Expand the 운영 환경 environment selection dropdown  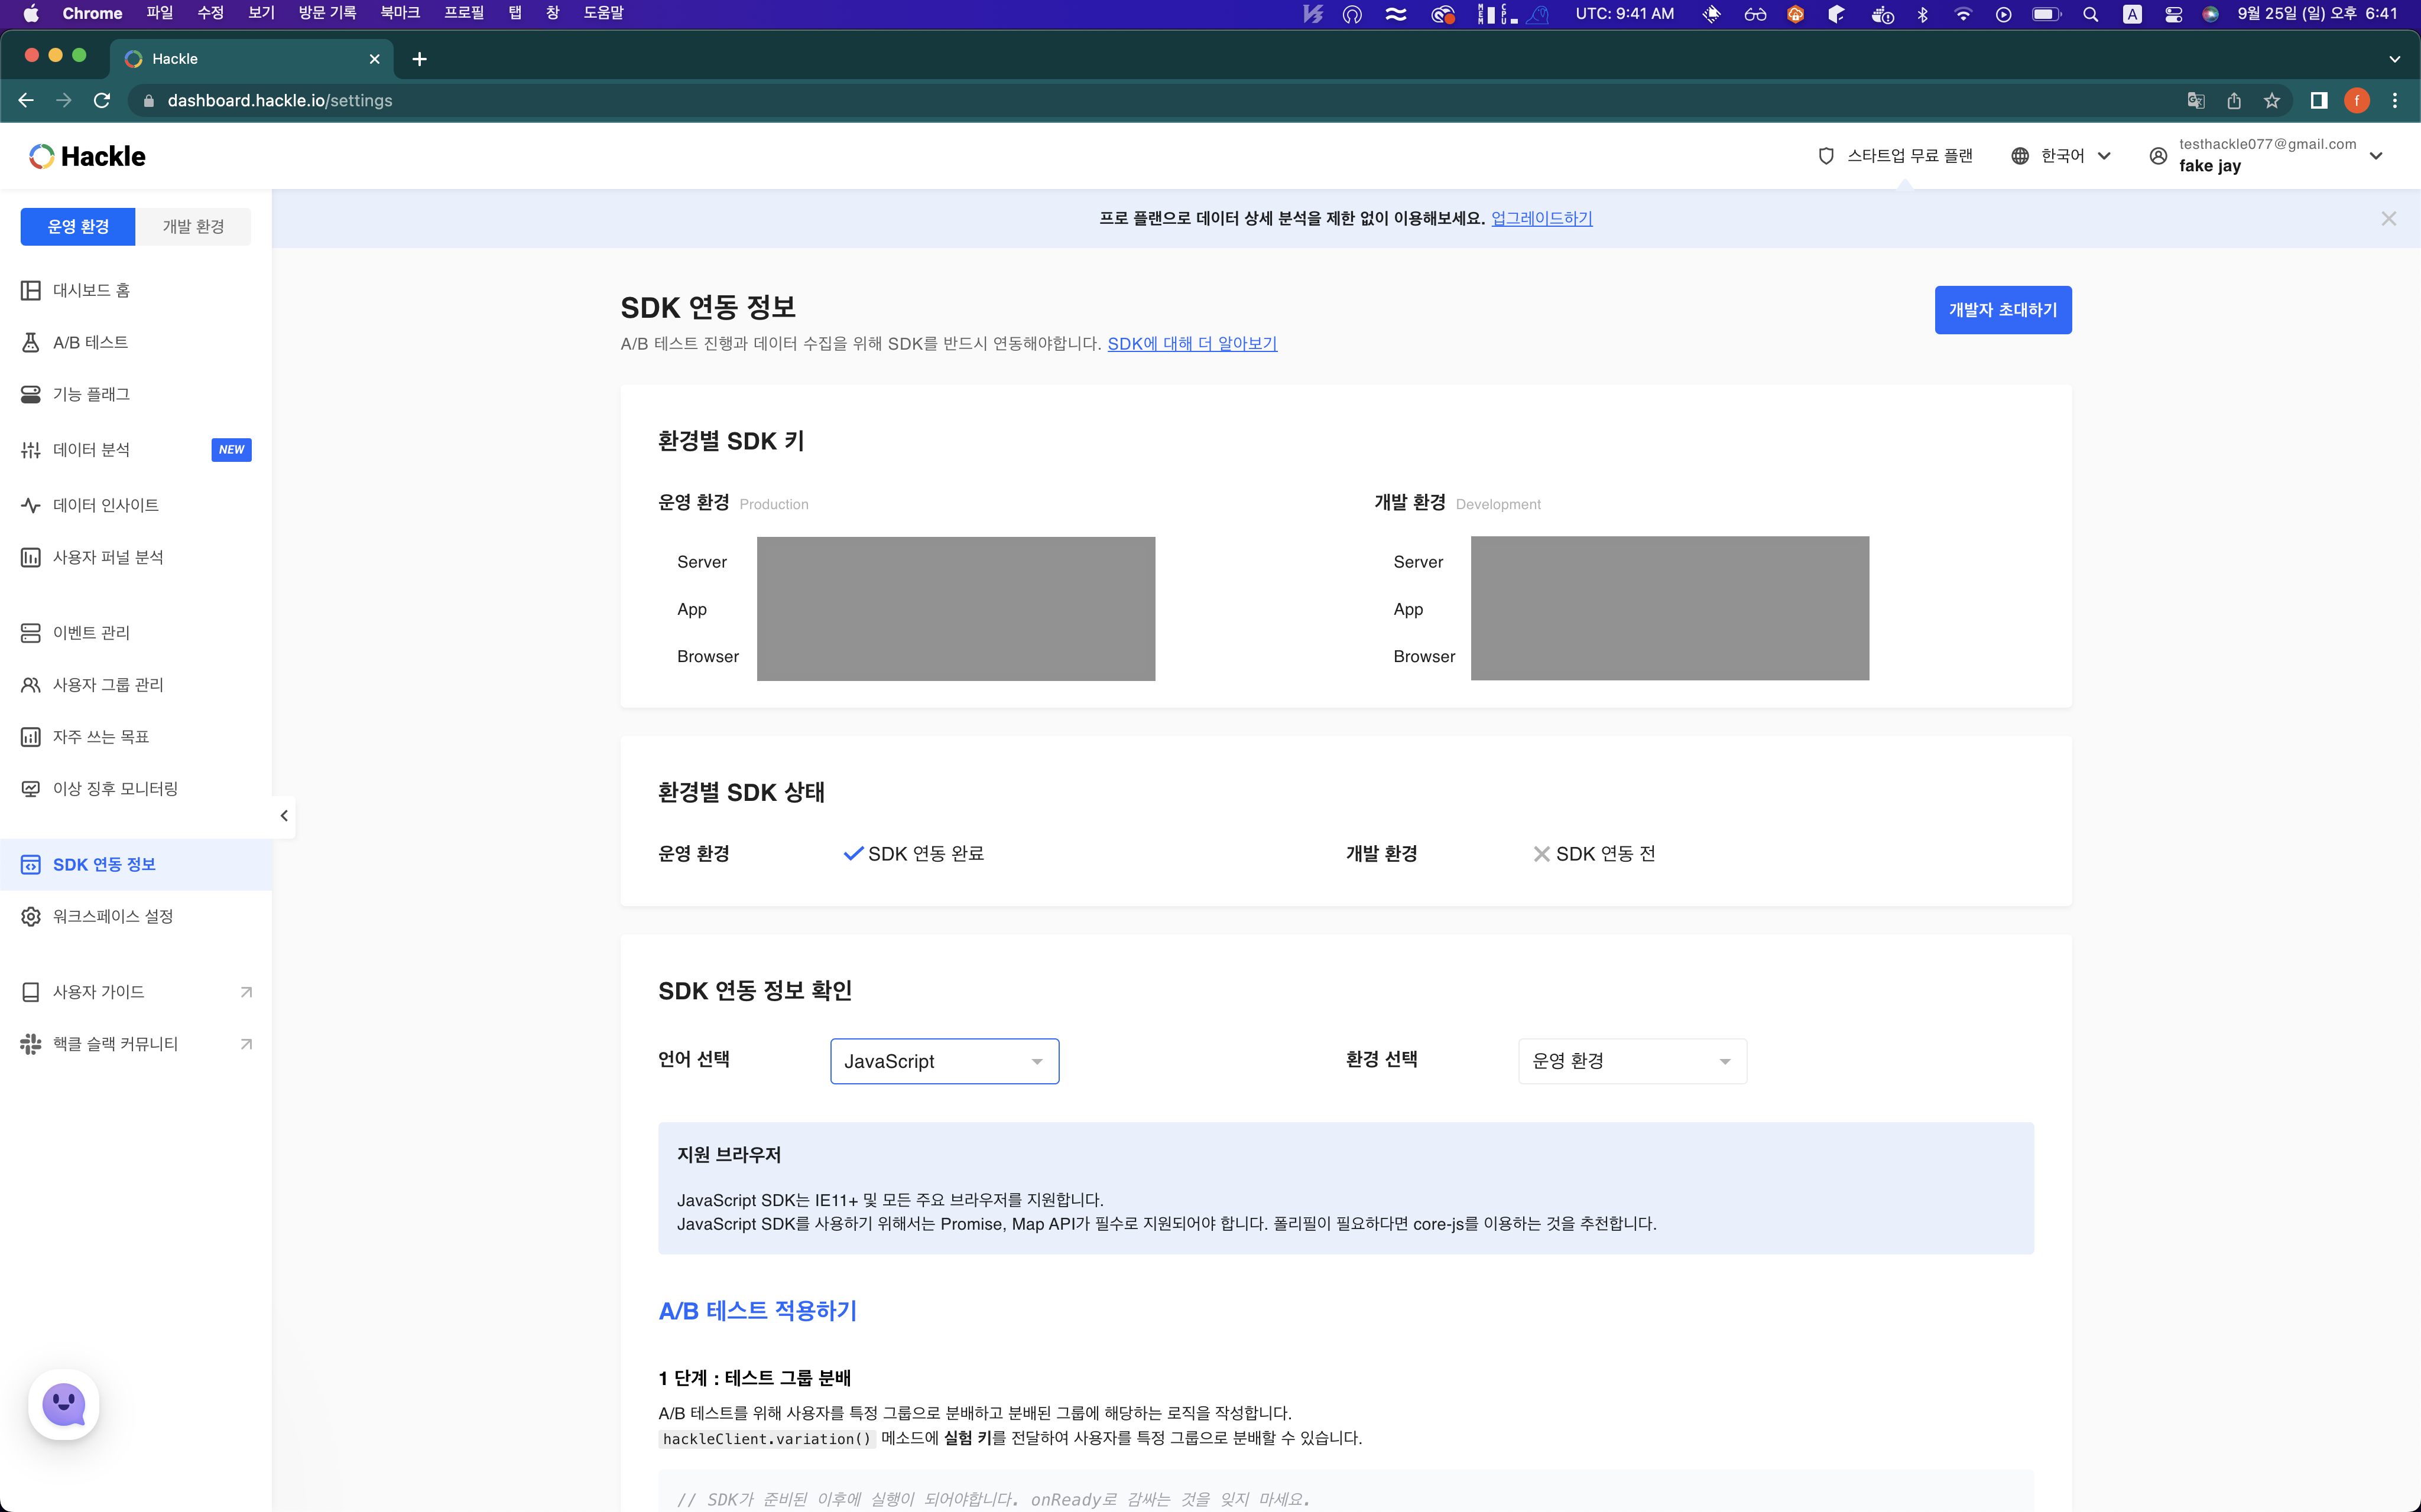click(x=1632, y=1061)
